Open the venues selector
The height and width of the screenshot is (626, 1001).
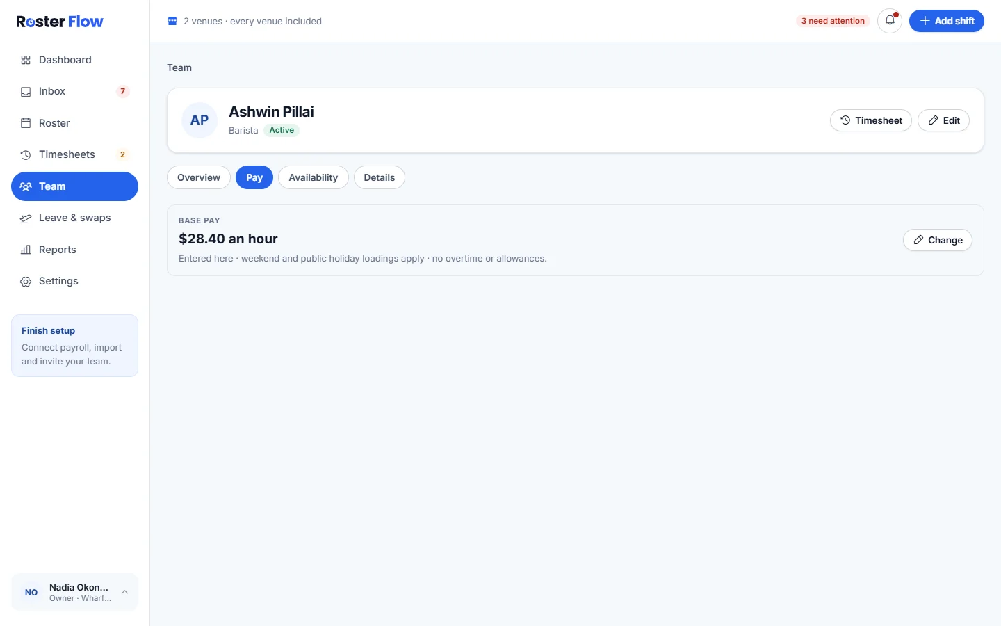pos(245,21)
